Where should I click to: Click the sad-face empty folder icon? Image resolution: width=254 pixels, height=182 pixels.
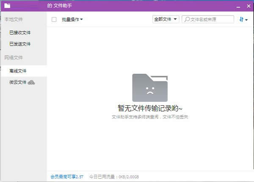pyautogui.click(x=149, y=87)
